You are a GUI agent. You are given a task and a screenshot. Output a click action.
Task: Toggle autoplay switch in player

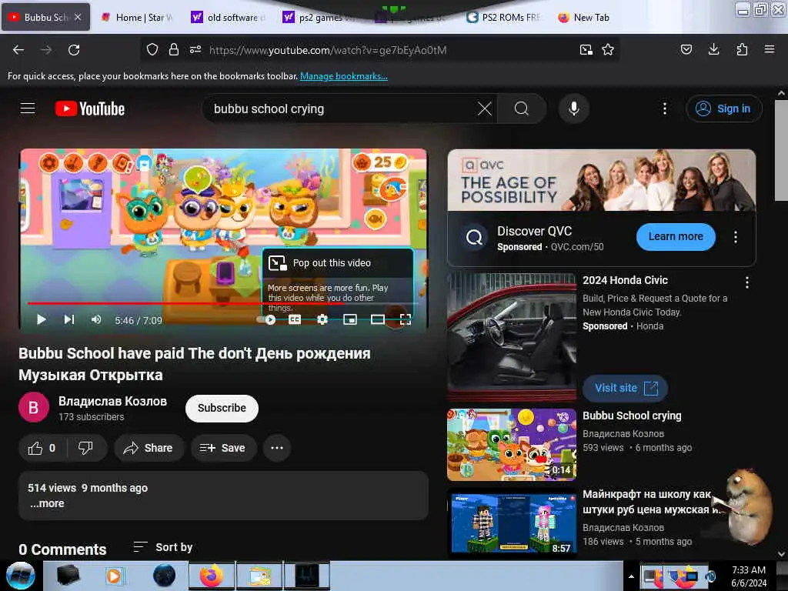(266, 319)
